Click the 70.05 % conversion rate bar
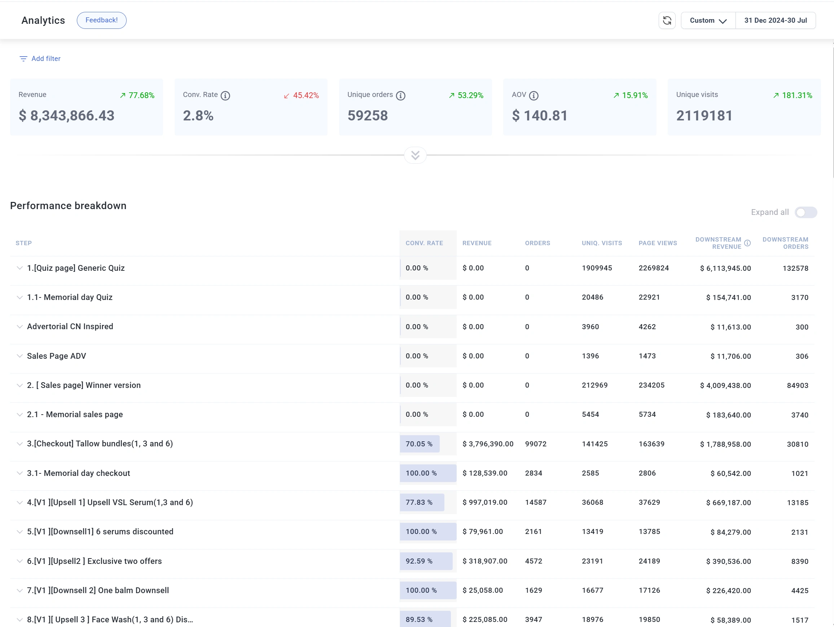The height and width of the screenshot is (627, 834). click(x=419, y=444)
